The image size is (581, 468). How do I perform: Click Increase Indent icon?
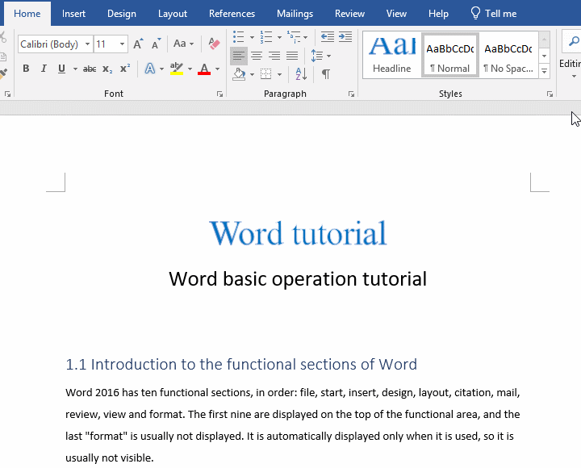coord(345,36)
